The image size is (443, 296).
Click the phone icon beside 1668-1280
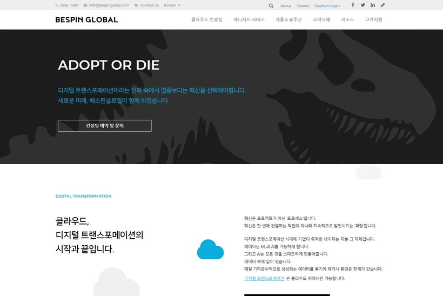point(57,5)
